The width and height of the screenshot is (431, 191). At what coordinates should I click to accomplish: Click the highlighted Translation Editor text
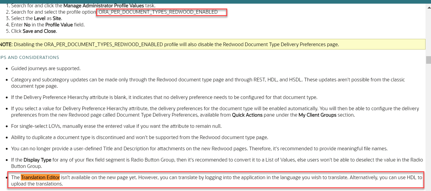click(40, 177)
